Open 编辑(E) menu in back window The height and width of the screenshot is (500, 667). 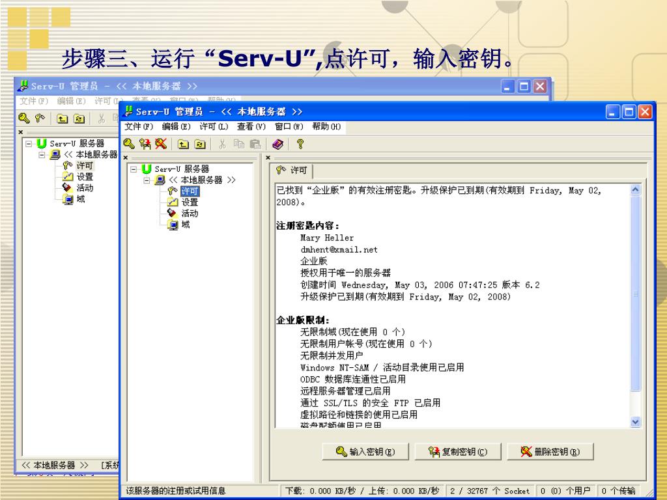point(72,101)
